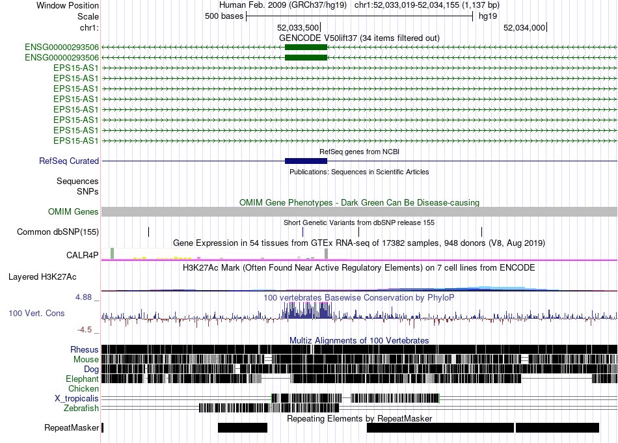Open the RefSeq Curated track label
618x443 pixels.
tap(68, 161)
